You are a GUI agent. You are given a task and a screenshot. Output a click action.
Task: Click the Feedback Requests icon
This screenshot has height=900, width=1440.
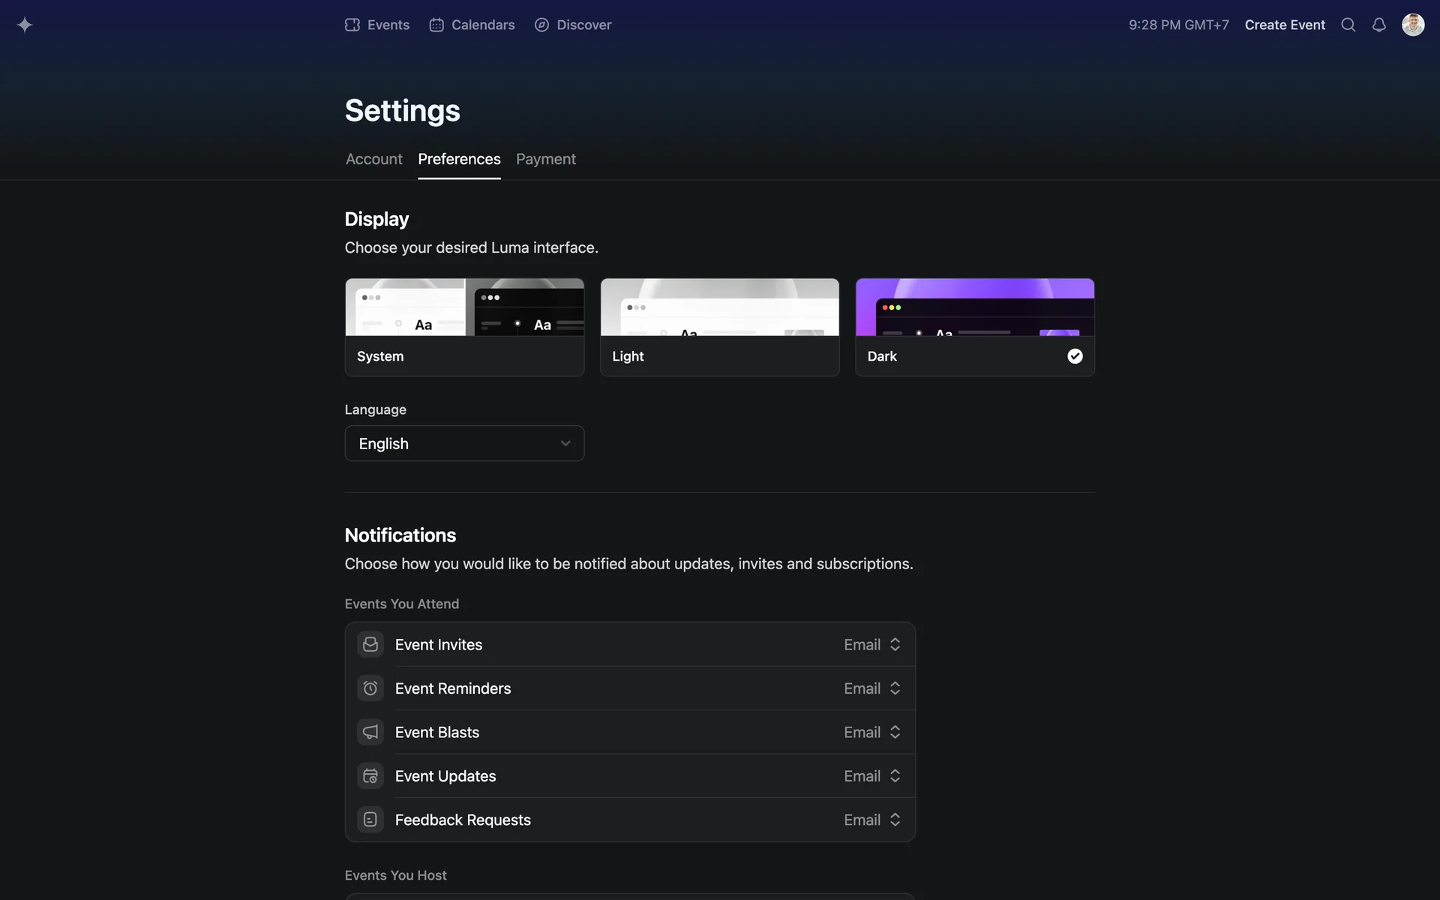tap(370, 820)
